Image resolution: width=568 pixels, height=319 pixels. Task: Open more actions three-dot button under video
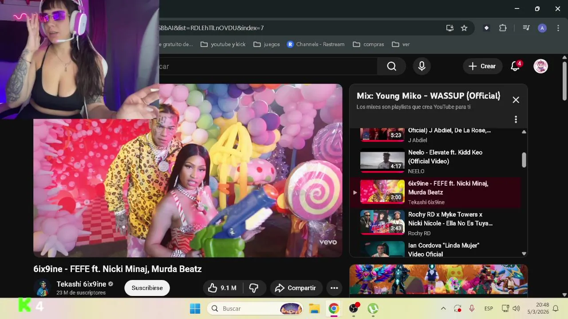pyautogui.click(x=334, y=288)
